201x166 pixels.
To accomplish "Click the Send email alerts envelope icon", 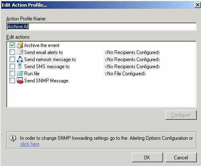I will coord(20,52).
